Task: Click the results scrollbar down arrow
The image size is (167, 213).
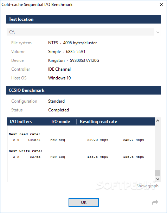Action: click(x=158, y=179)
